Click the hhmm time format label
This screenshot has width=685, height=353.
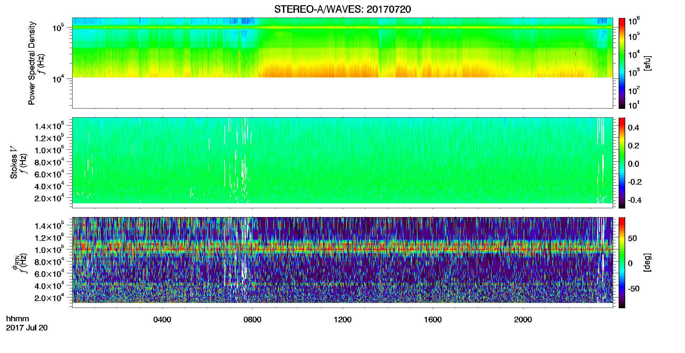pyautogui.click(x=18, y=319)
